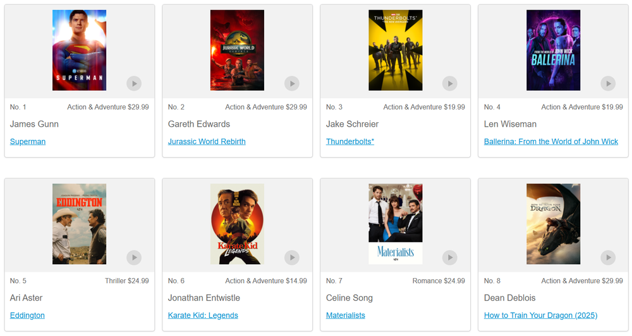Play the Karate Kid: Legends preview
The height and width of the screenshot is (336, 632).
coord(292,258)
